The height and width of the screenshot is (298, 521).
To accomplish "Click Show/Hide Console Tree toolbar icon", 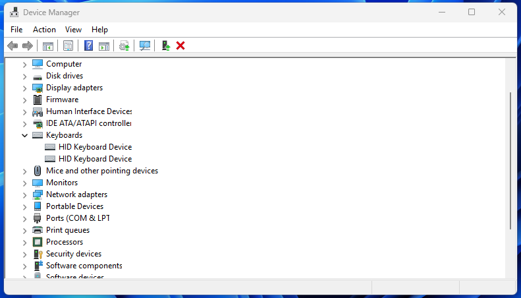I will (47, 45).
